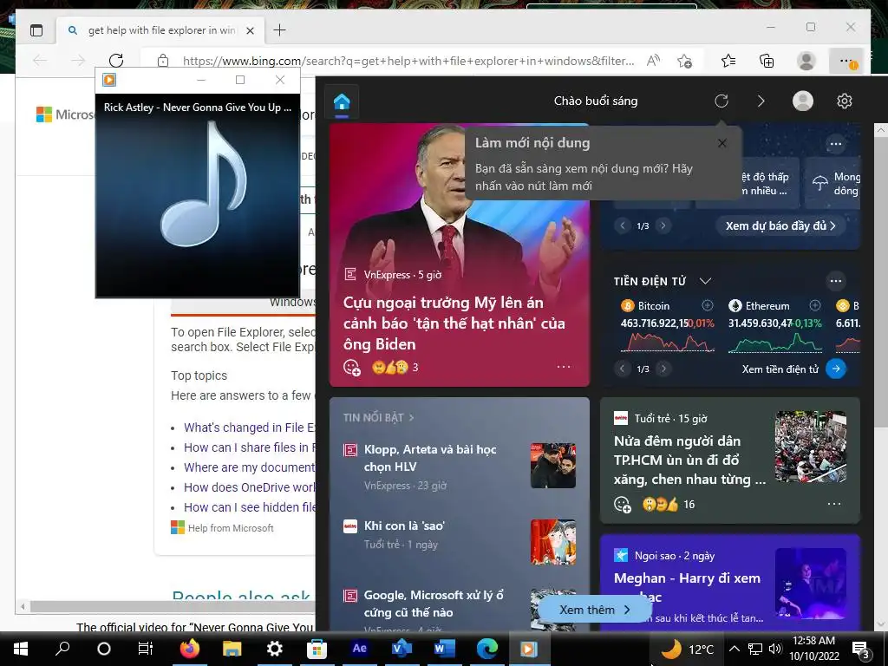This screenshot has height=666, width=888.
Task: Open Task View from taskbar
Action: pyautogui.click(x=146, y=649)
